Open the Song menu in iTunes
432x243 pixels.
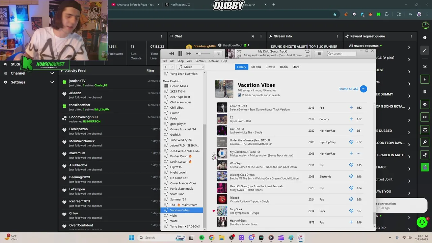181,61
